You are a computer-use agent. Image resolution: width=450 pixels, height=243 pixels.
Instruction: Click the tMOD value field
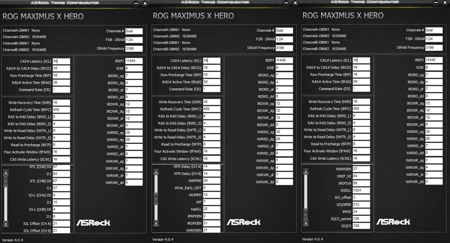click(361, 212)
